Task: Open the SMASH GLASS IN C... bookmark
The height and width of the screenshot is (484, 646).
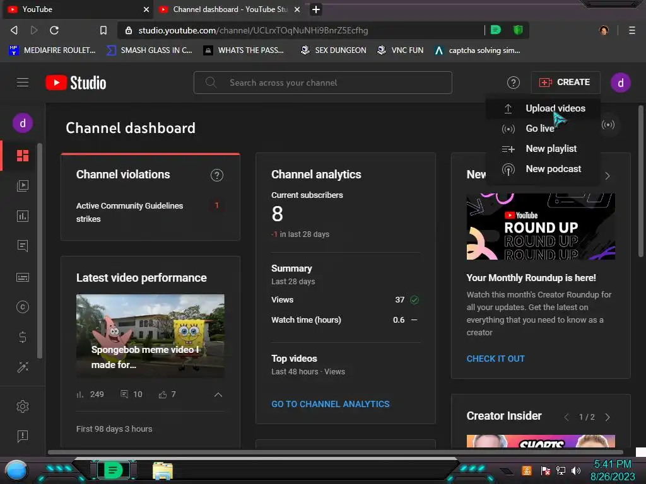Action: tap(149, 50)
